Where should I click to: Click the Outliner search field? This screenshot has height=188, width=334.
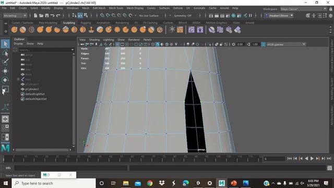point(44,50)
